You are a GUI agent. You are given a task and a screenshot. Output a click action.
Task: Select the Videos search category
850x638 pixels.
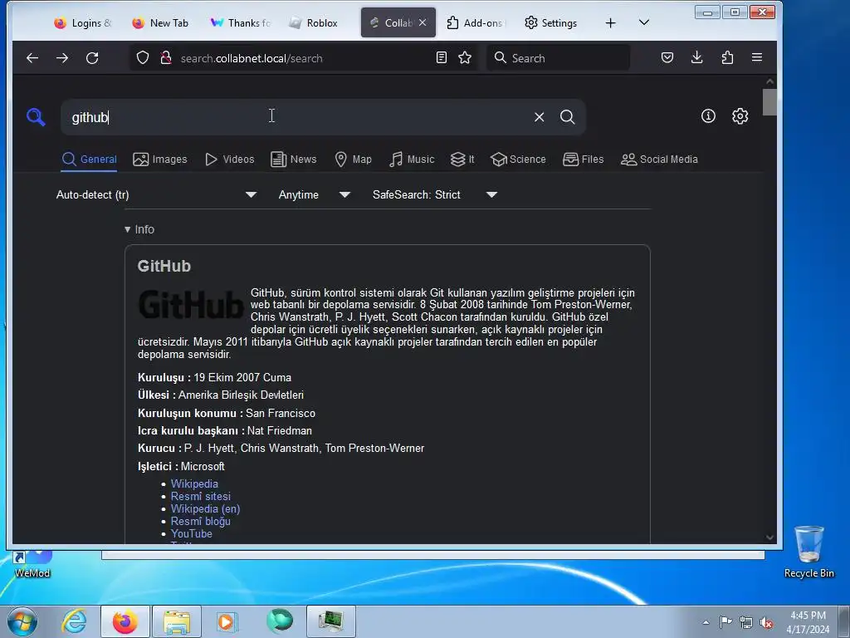(x=229, y=159)
